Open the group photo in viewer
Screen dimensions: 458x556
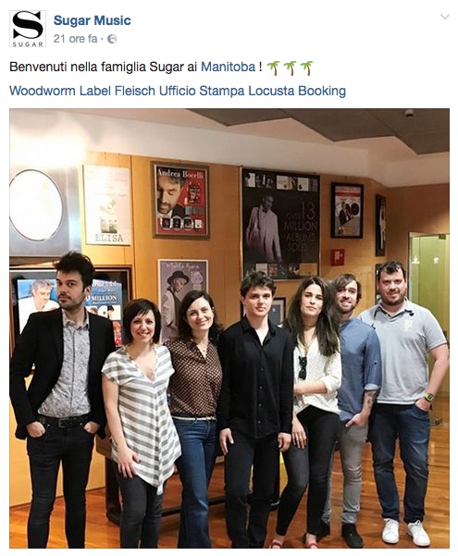229,328
